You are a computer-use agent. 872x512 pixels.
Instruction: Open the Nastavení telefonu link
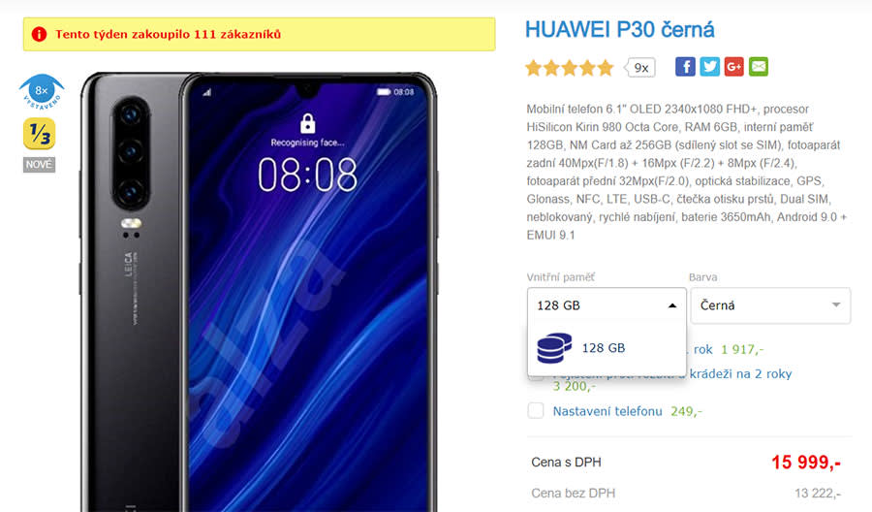pyautogui.click(x=607, y=411)
